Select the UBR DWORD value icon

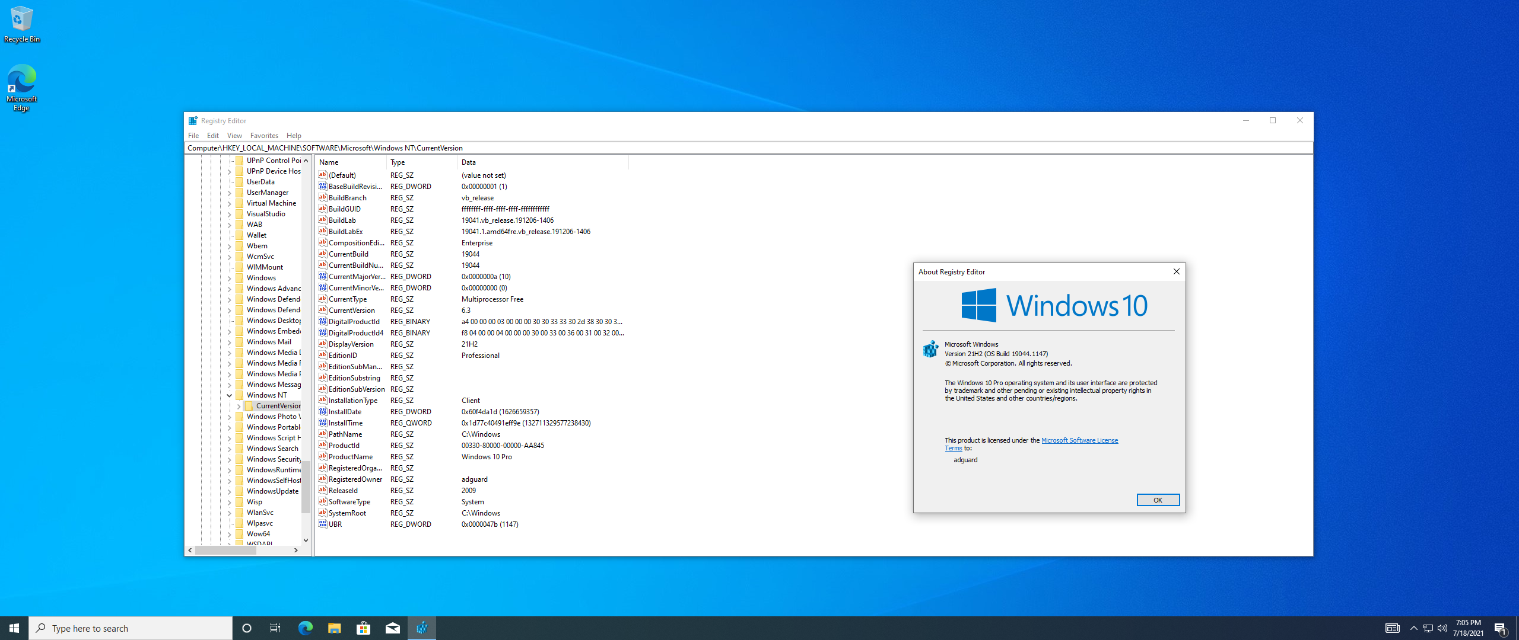(323, 524)
